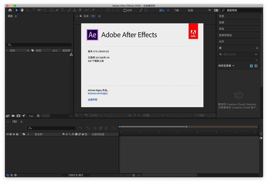Open the (100%) magnification dropdown
The image size is (268, 183).
pos(96,115)
